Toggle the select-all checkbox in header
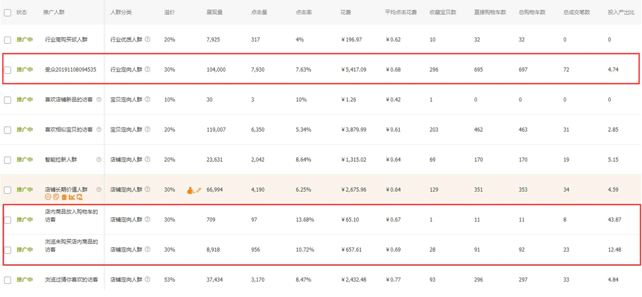 point(7,12)
